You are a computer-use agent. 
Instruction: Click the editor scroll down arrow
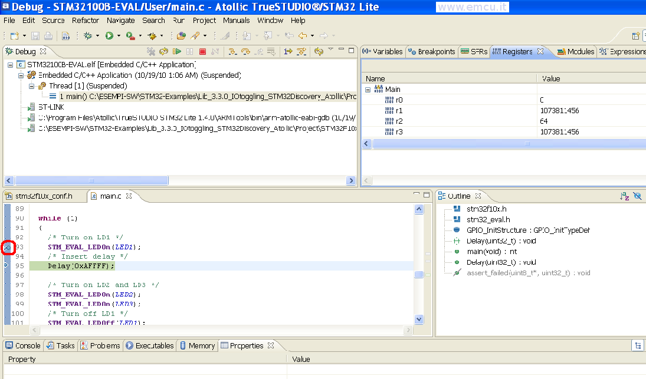(419, 319)
